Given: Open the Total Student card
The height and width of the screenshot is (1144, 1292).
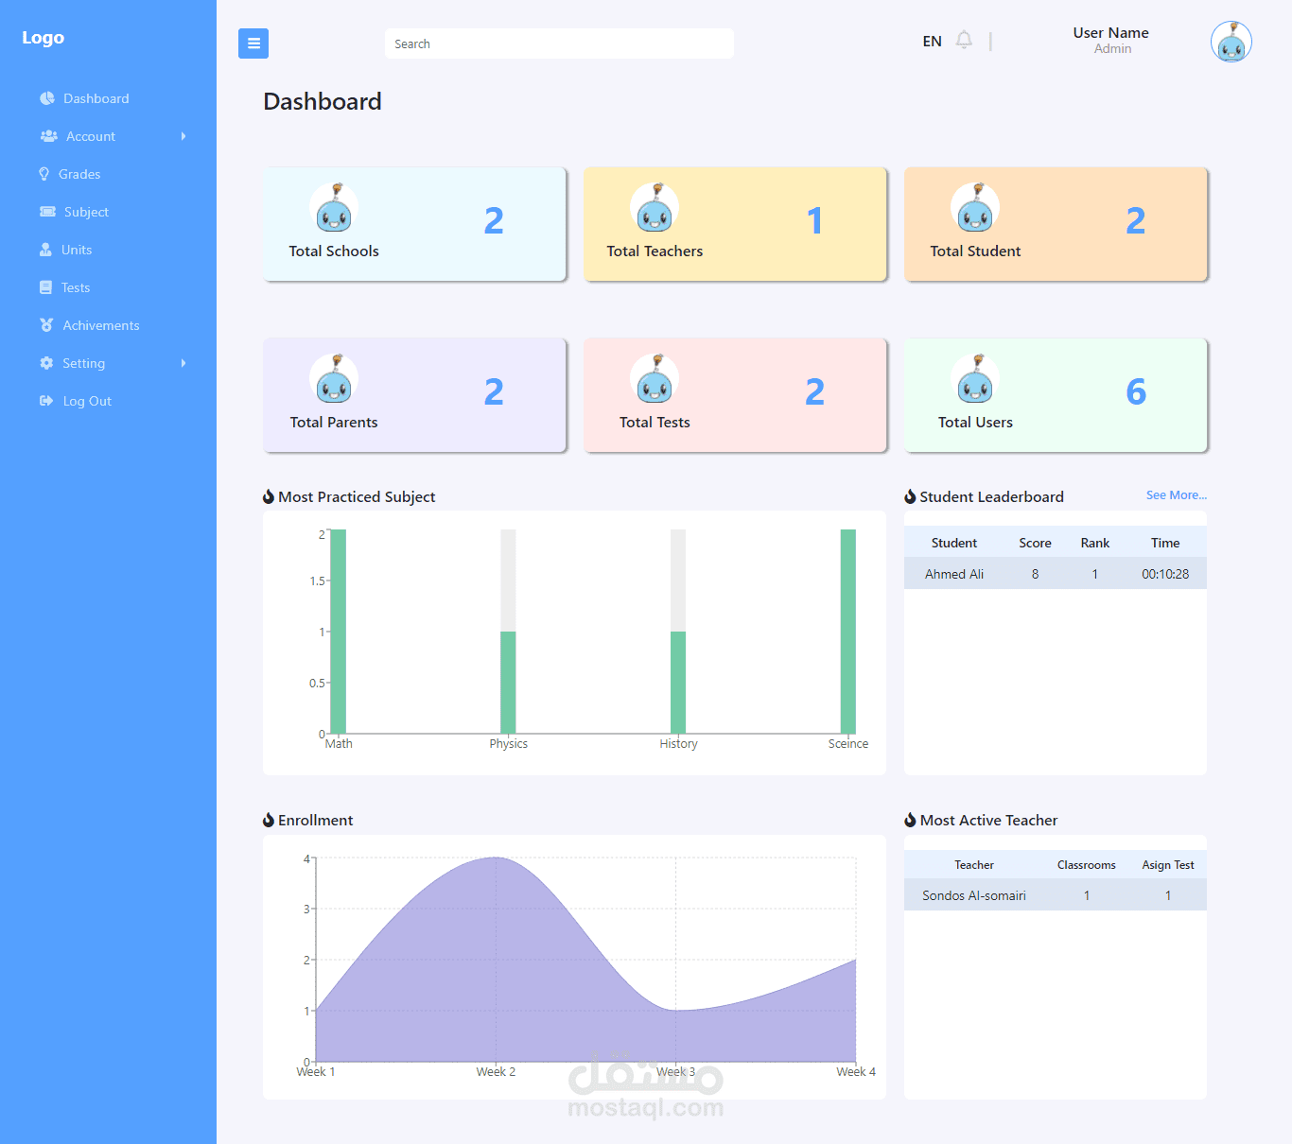Looking at the screenshot, I should point(1056,224).
